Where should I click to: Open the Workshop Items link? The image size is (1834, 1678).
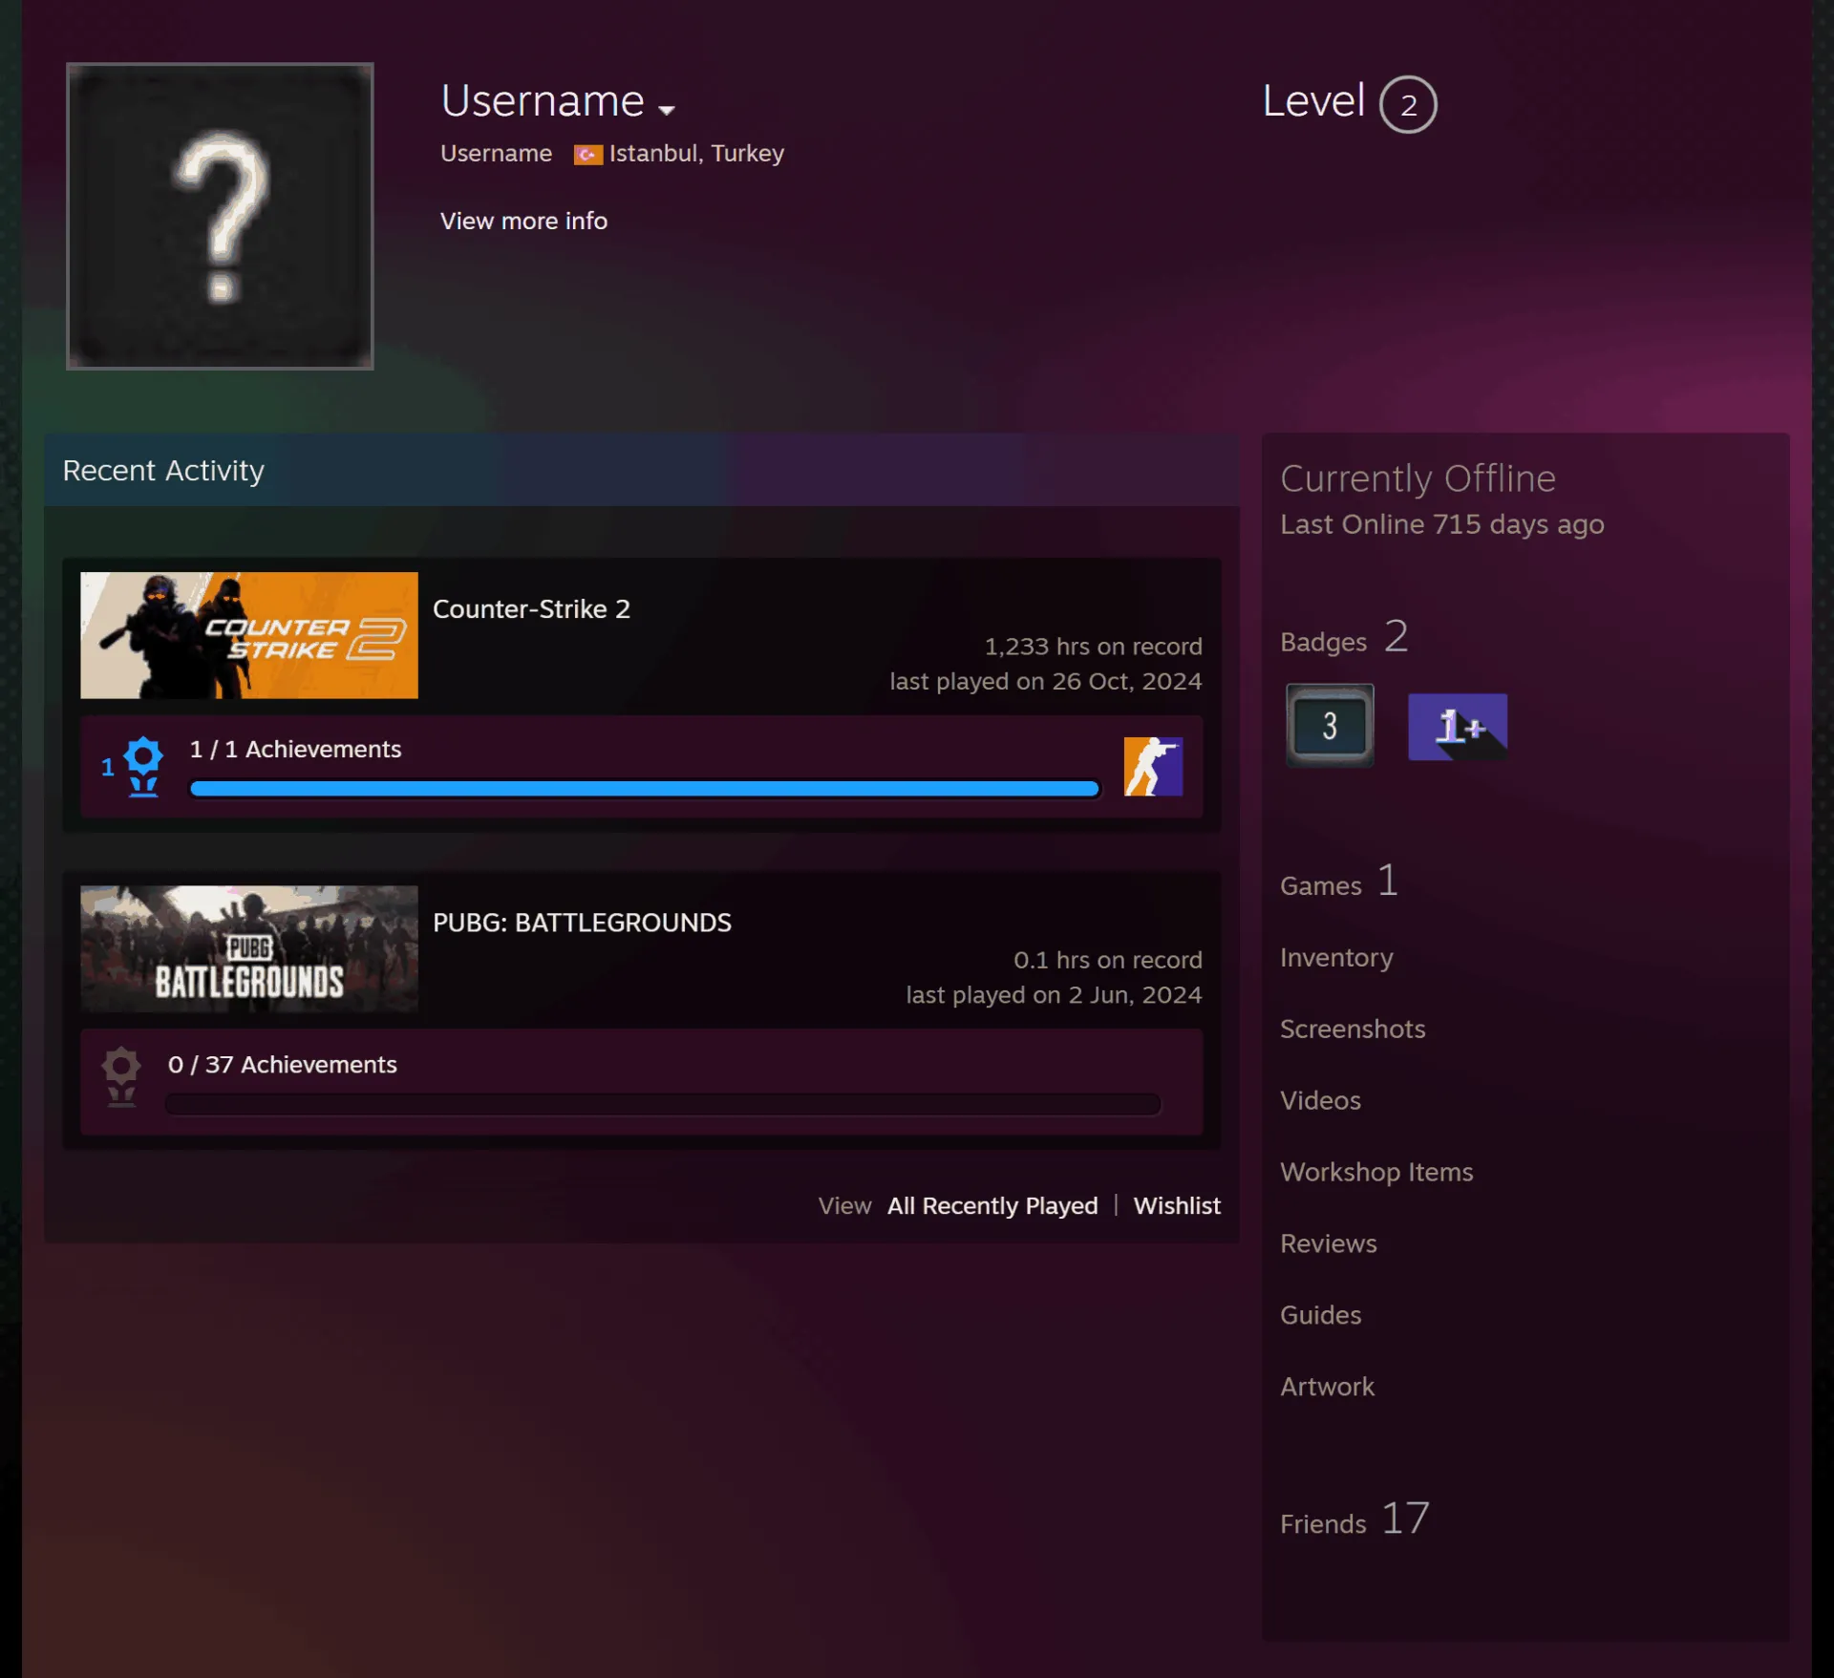(1376, 1172)
